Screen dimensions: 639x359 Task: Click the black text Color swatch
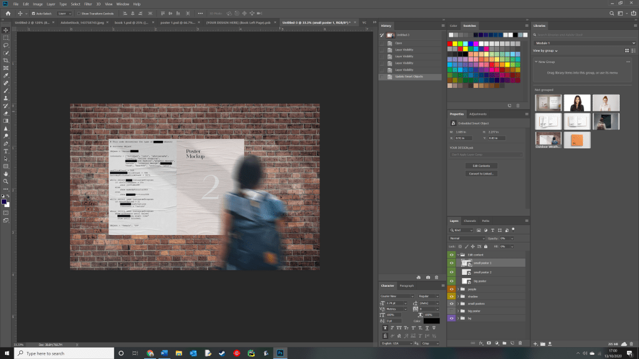coord(432,321)
